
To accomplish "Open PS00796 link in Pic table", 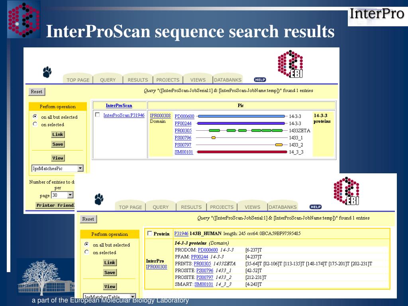I will (183, 137).
